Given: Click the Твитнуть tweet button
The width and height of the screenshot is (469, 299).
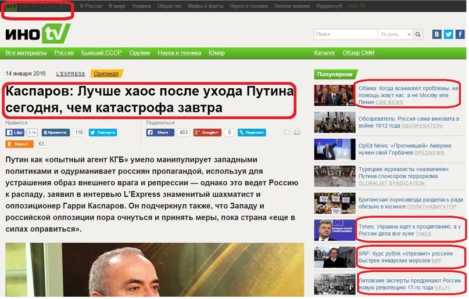Looking at the screenshot, I should click(x=103, y=132).
